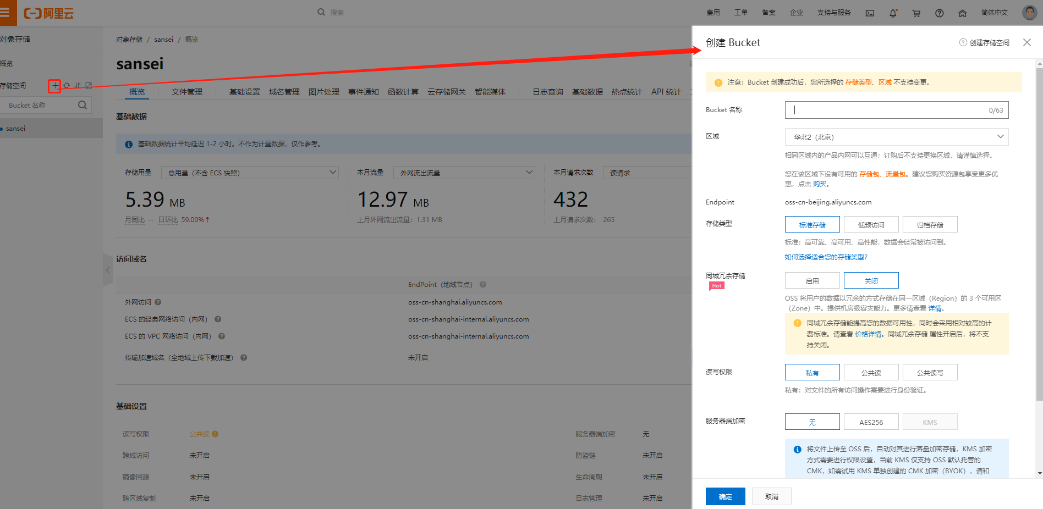Viewport: 1043px width, 509px height.
Task: Choose 无 for server-side encryption
Action: (813, 422)
